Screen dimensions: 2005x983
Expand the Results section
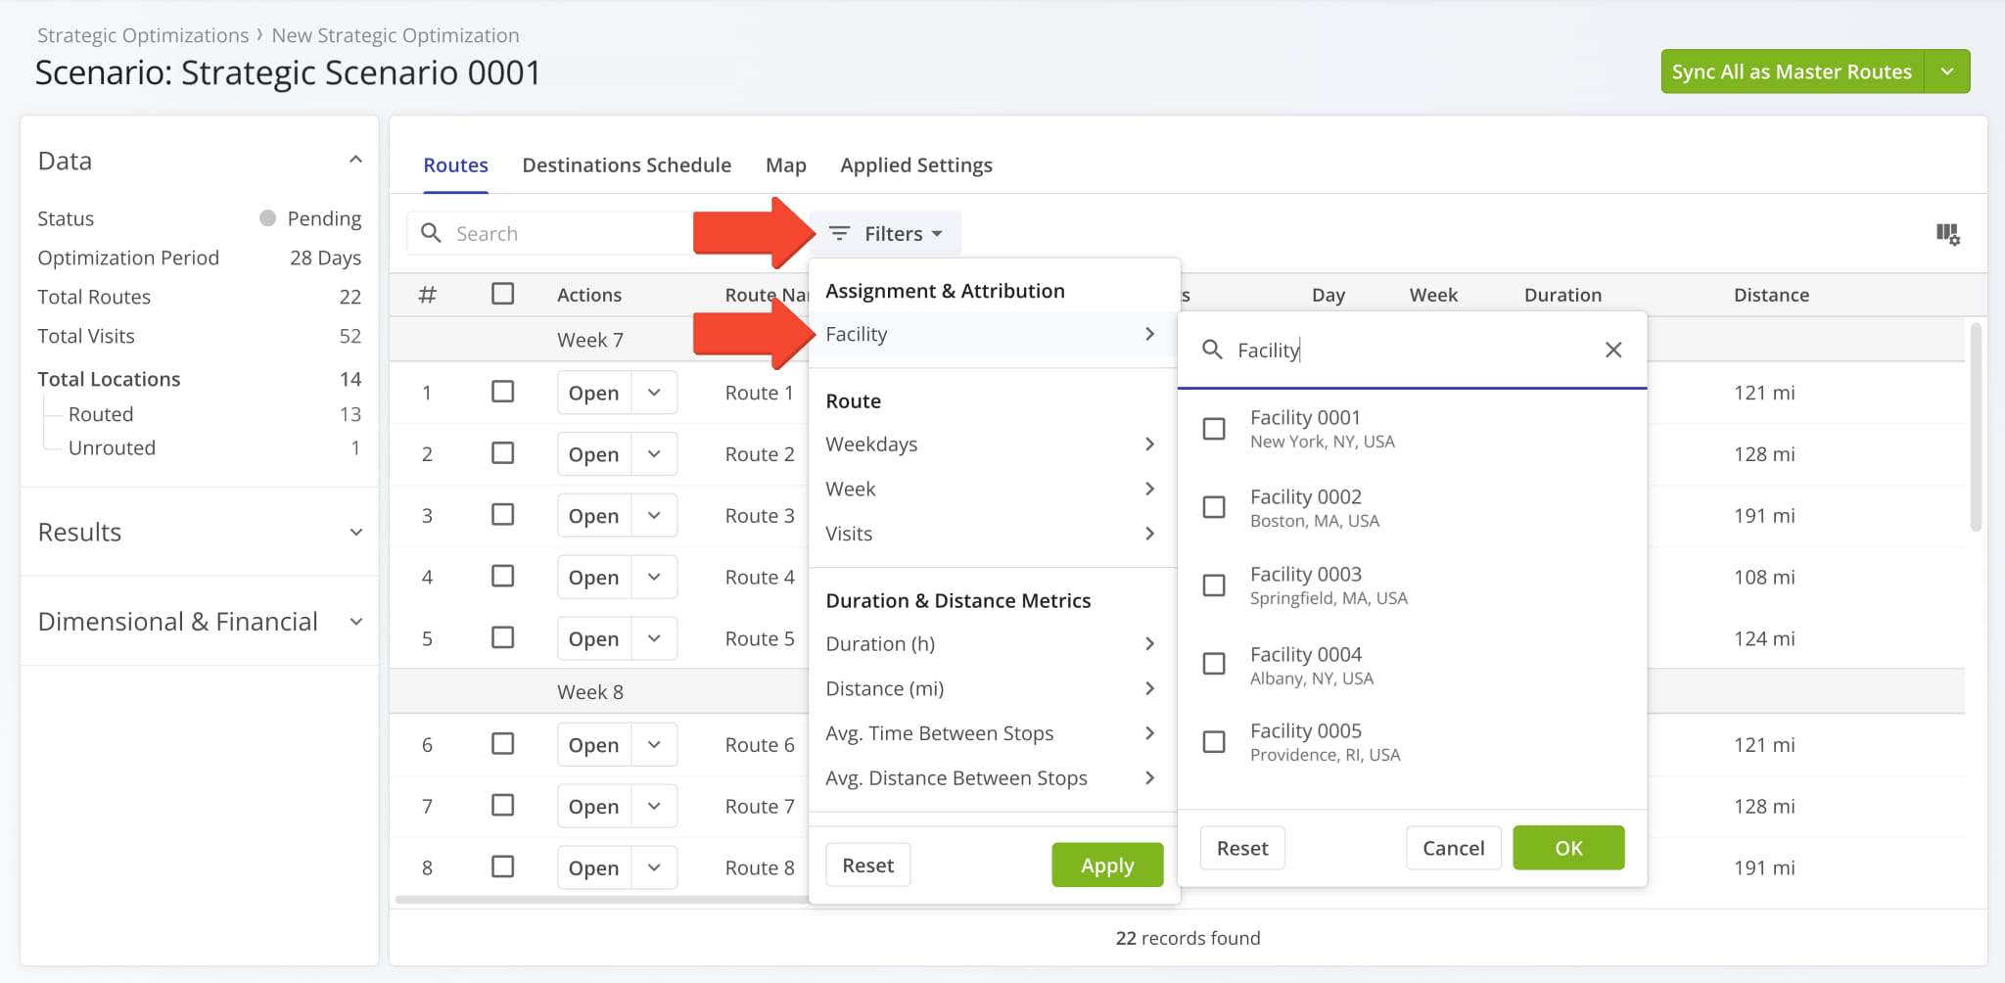356,532
